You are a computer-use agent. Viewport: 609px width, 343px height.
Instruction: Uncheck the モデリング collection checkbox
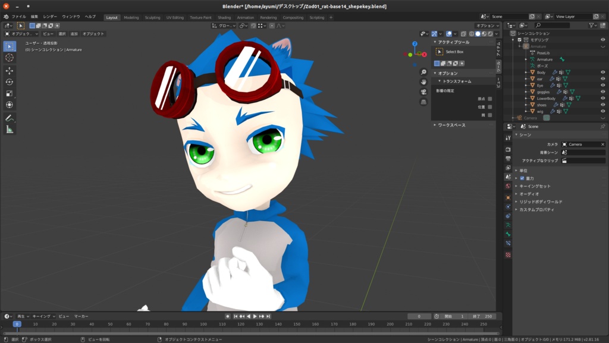tap(519, 39)
